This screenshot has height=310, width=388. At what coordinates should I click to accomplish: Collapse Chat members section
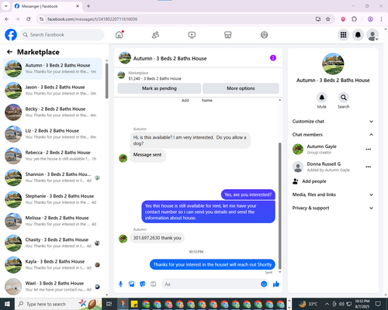point(333,135)
